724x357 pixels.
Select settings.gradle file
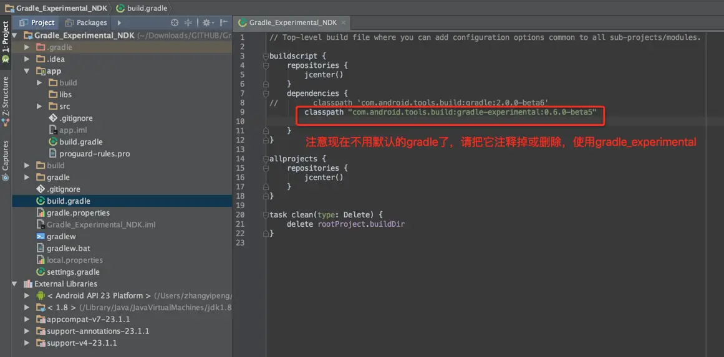tap(73, 272)
